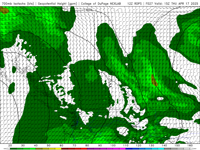Click the "12Z RDPS" model run label

tap(134, 3)
